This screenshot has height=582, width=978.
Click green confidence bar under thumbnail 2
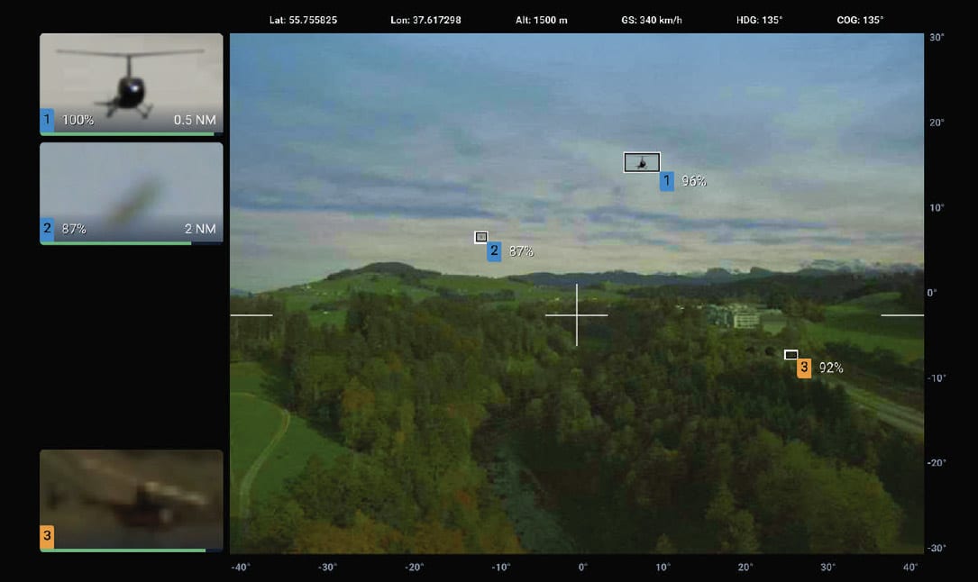pos(116,243)
